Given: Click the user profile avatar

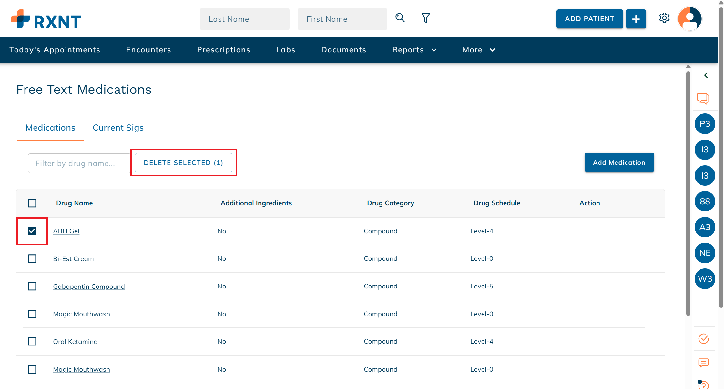Looking at the screenshot, I should pyautogui.click(x=689, y=19).
